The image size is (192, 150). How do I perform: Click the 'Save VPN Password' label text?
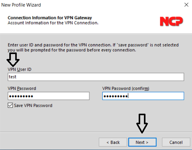(33, 105)
